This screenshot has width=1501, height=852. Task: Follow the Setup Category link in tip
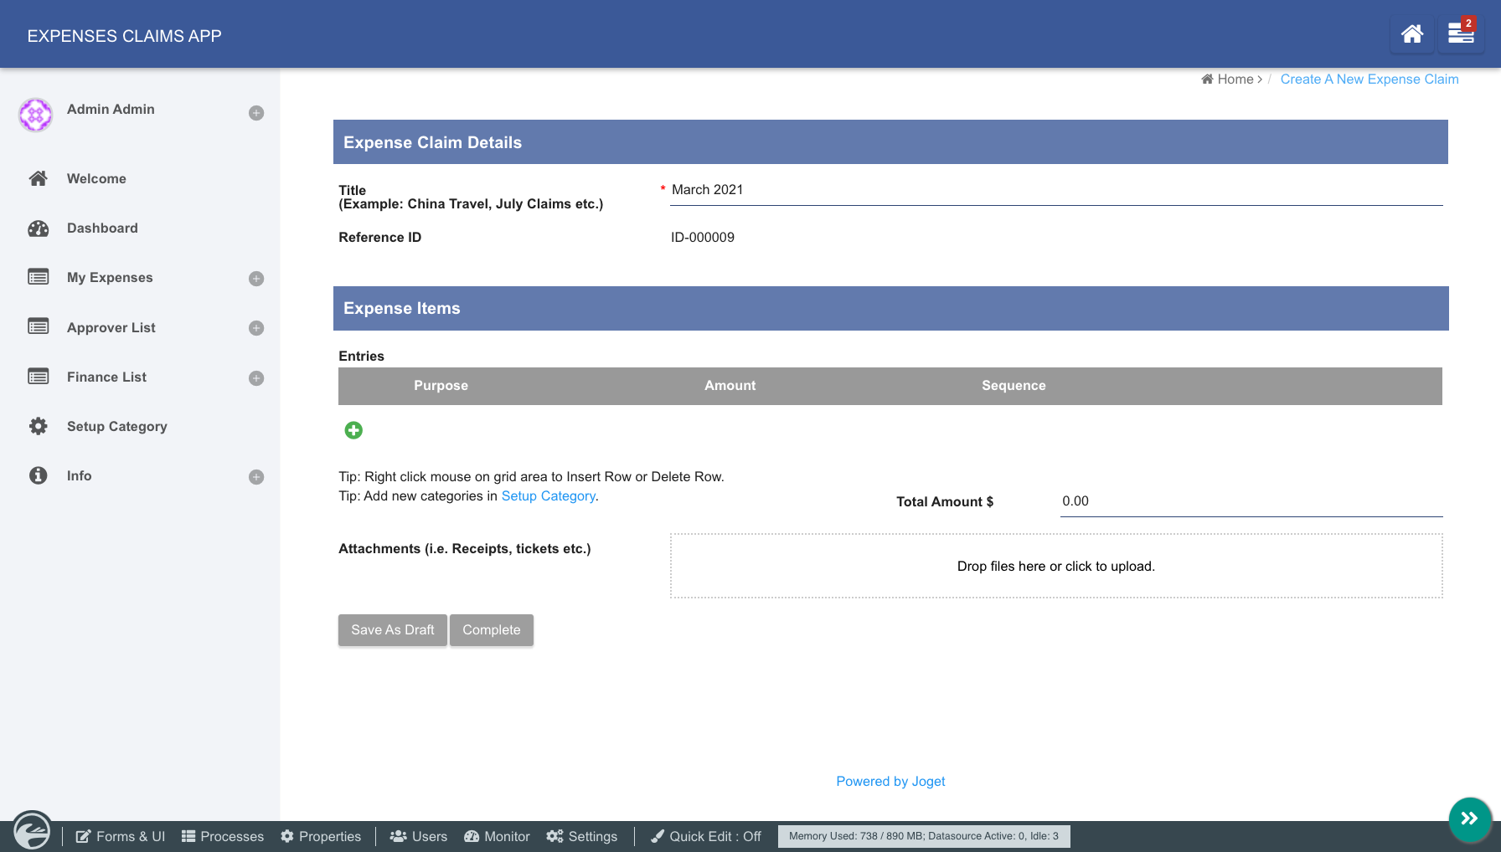[548, 495]
